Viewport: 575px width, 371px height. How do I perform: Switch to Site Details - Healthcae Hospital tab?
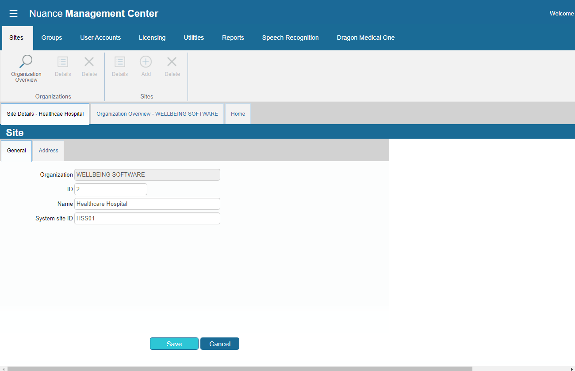point(45,114)
